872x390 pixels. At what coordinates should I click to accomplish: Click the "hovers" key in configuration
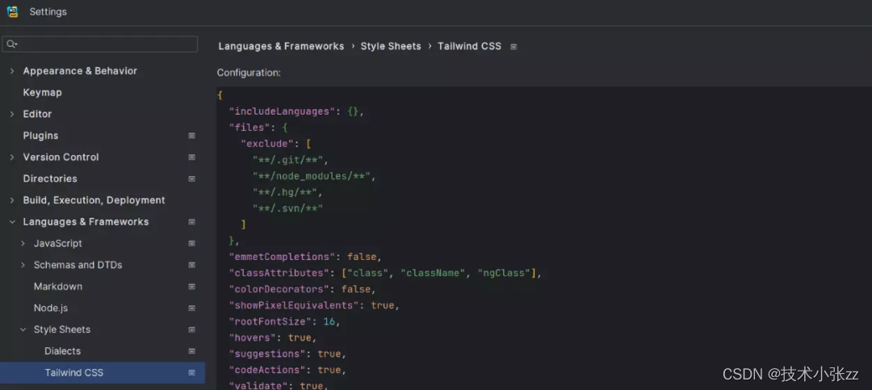click(x=253, y=338)
